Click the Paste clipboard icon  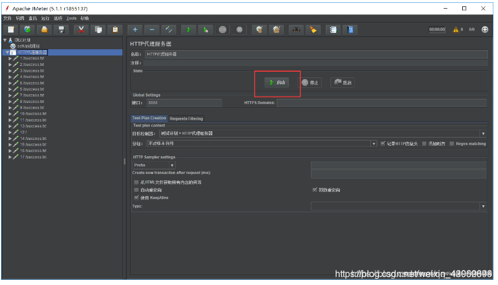click(x=115, y=30)
